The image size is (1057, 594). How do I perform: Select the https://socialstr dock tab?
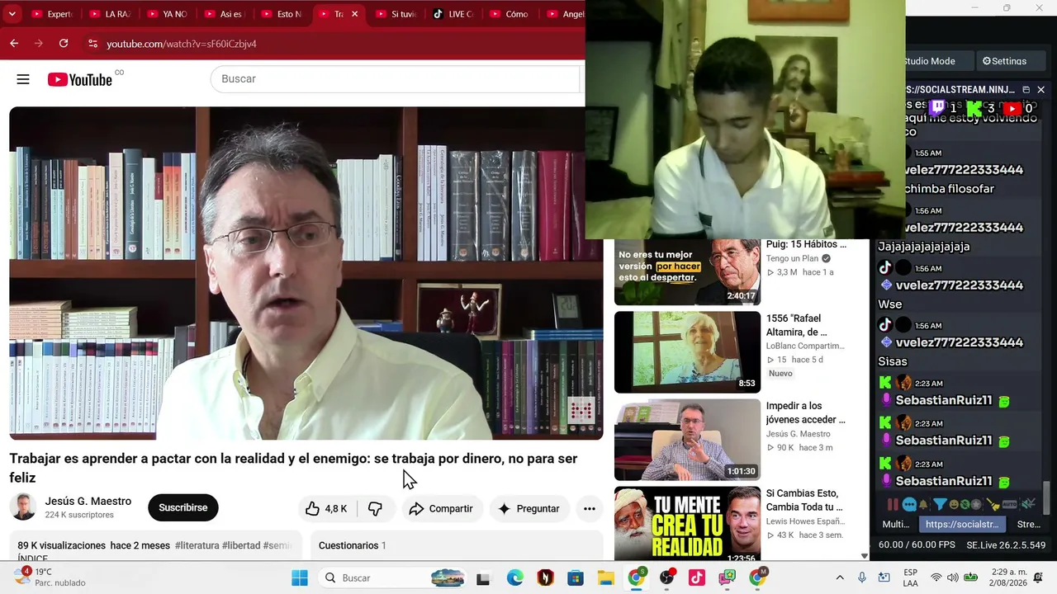(962, 525)
